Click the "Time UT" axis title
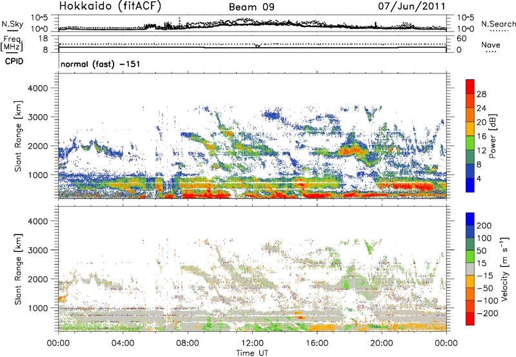This screenshot has height=357, width=516. pyautogui.click(x=252, y=353)
